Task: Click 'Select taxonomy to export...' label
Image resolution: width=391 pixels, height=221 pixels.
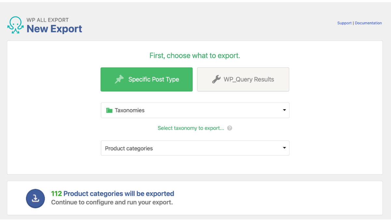Action: click(x=191, y=128)
